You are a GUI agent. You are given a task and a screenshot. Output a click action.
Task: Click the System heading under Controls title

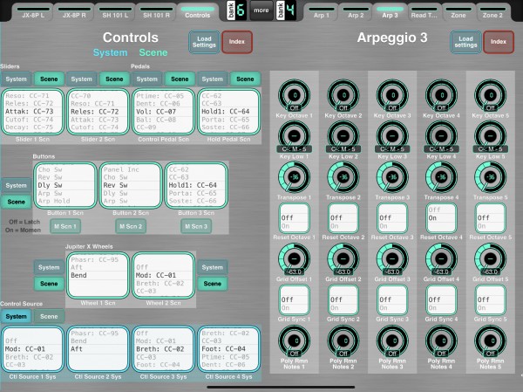[111, 52]
